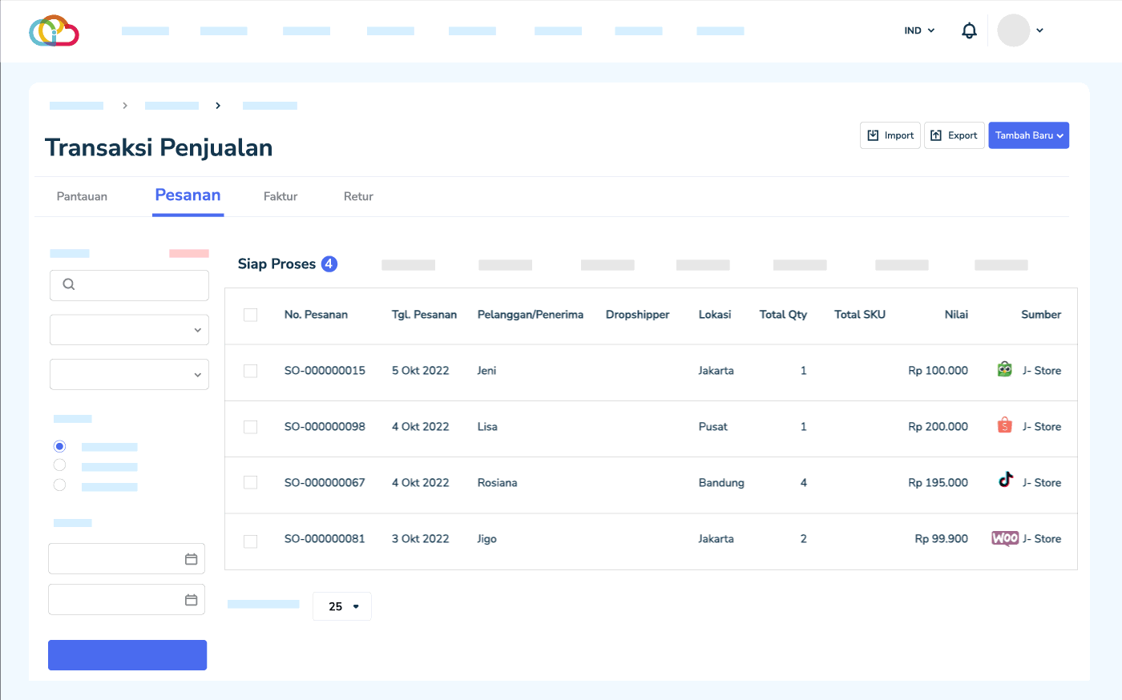1122x700 pixels.
Task: Select all orders with header checkbox
Action: [x=251, y=315]
